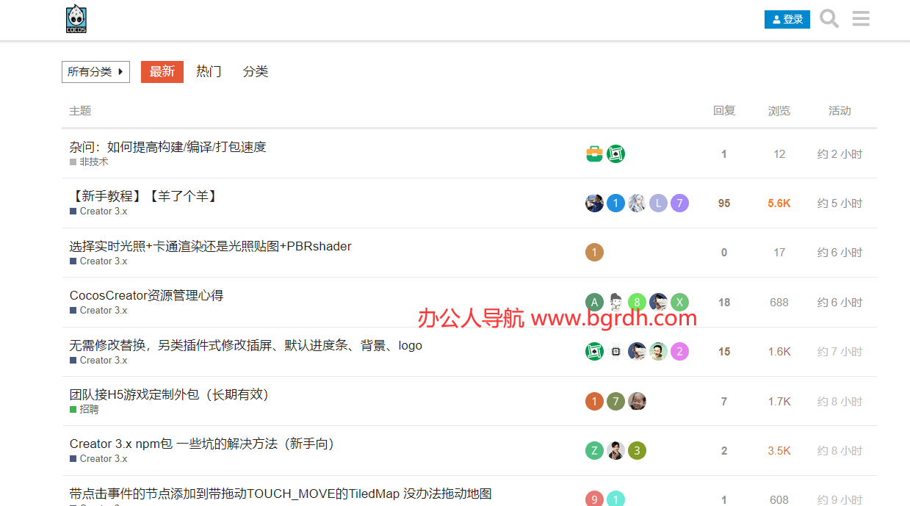This screenshot has height=506, width=910.
Task: Open the hamburger menu icon
Action: coord(861,19)
